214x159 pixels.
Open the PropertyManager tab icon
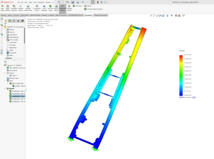pos(10,21)
